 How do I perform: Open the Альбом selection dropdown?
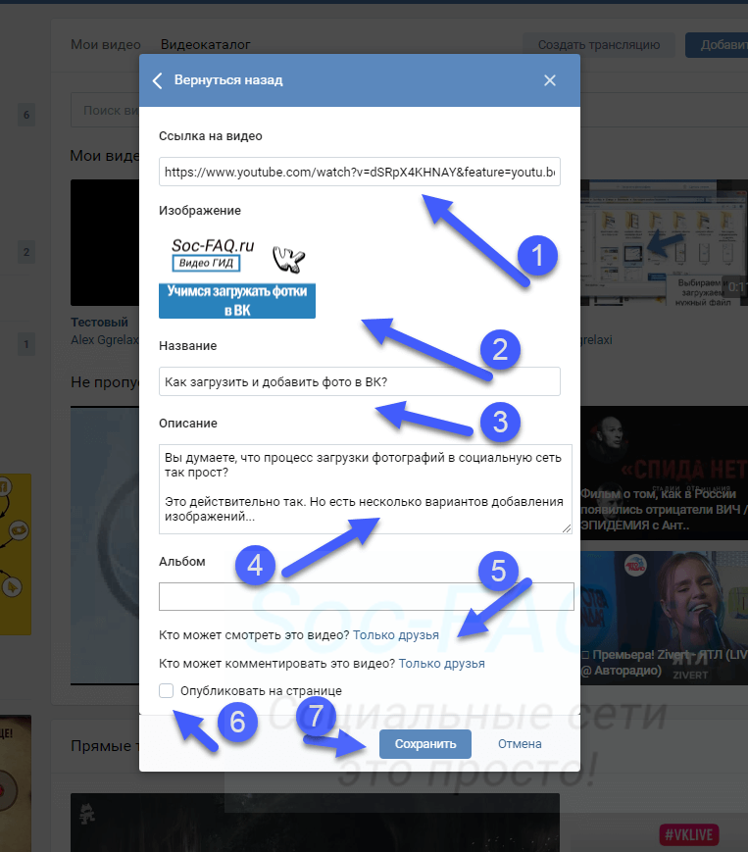pyautogui.click(x=366, y=596)
